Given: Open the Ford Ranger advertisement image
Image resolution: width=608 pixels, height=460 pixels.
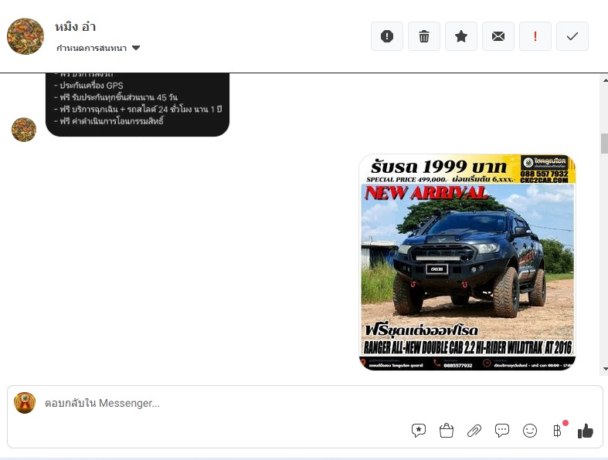Looking at the screenshot, I should click(467, 262).
